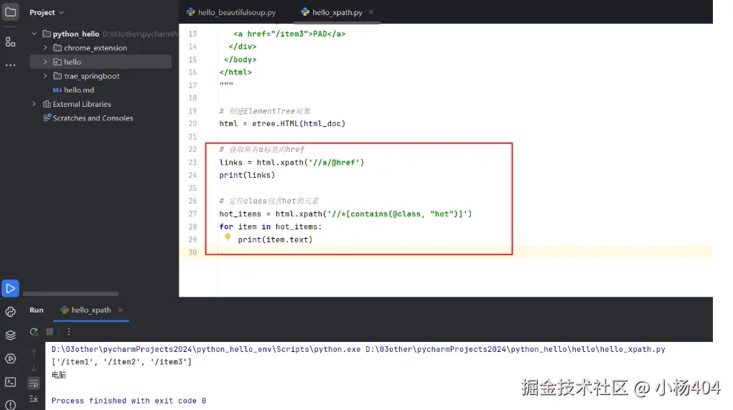Show more tool windows ellipsis

[10, 65]
